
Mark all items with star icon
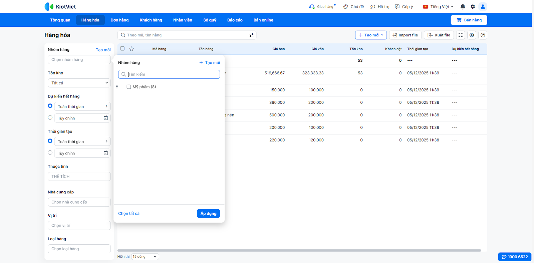coord(131,49)
